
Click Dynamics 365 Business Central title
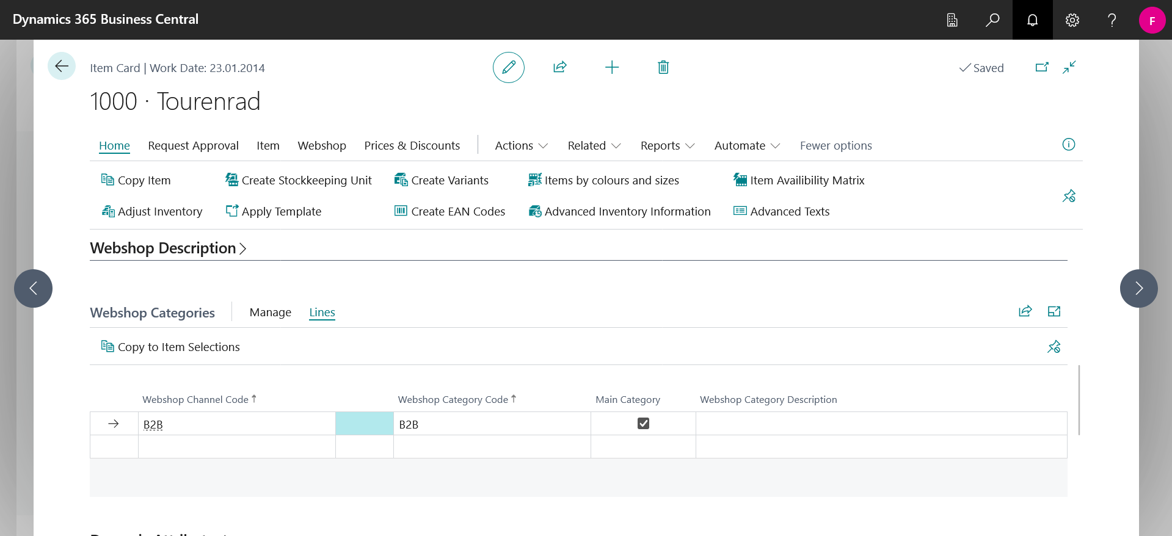106,20
